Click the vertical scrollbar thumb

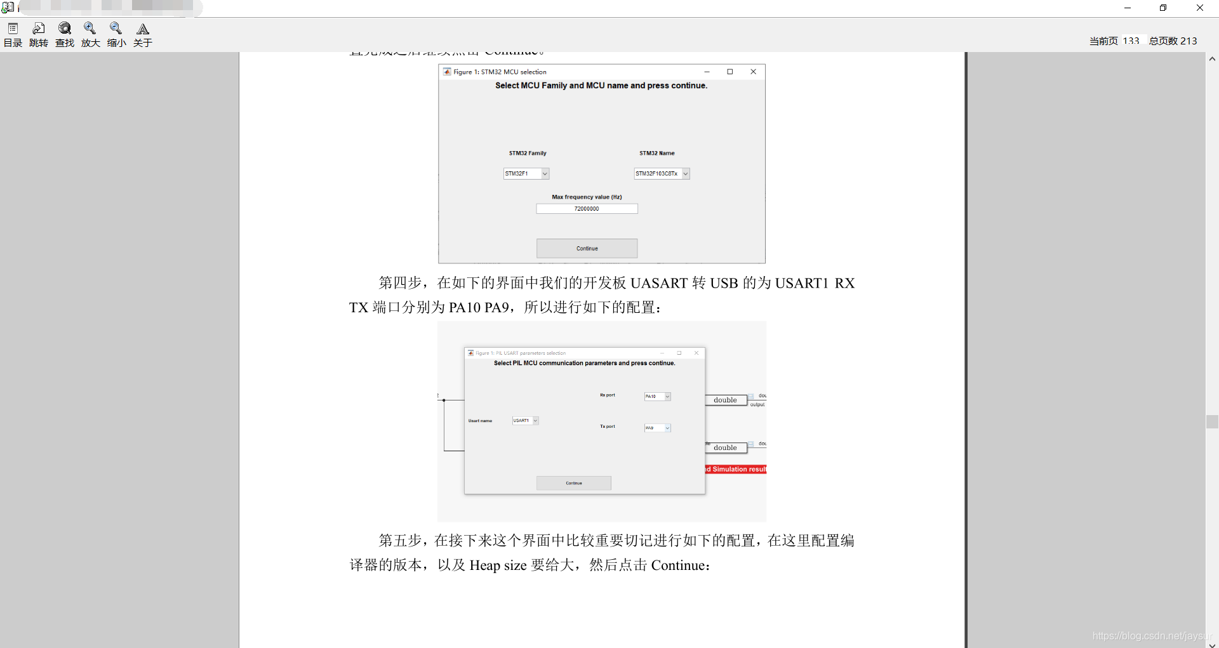click(x=1212, y=422)
